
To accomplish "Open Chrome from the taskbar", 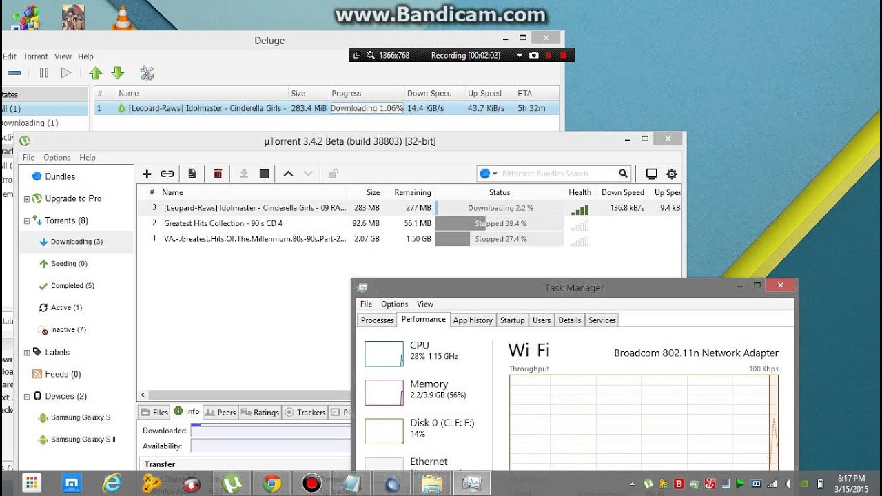I will click(x=271, y=484).
